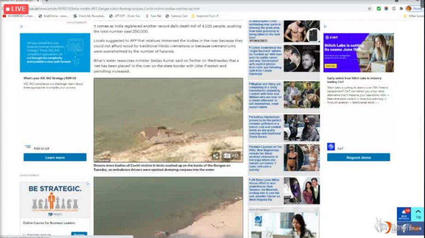
Task: Click the Request demo button
Action: [x=358, y=157]
